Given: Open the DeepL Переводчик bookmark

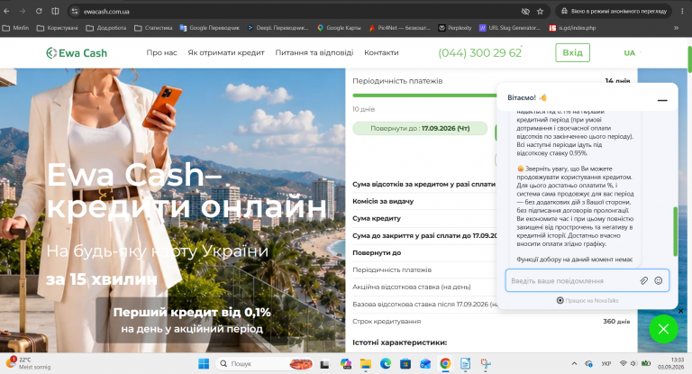Looking at the screenshot, I should pos(278,28).
